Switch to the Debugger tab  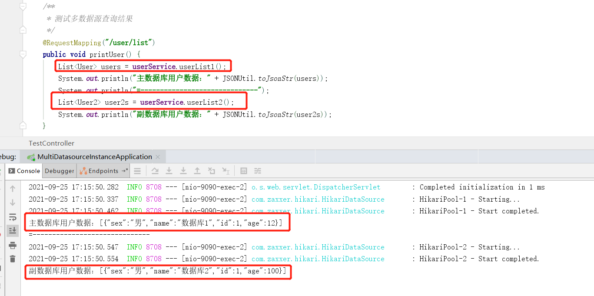coord(60,171)
